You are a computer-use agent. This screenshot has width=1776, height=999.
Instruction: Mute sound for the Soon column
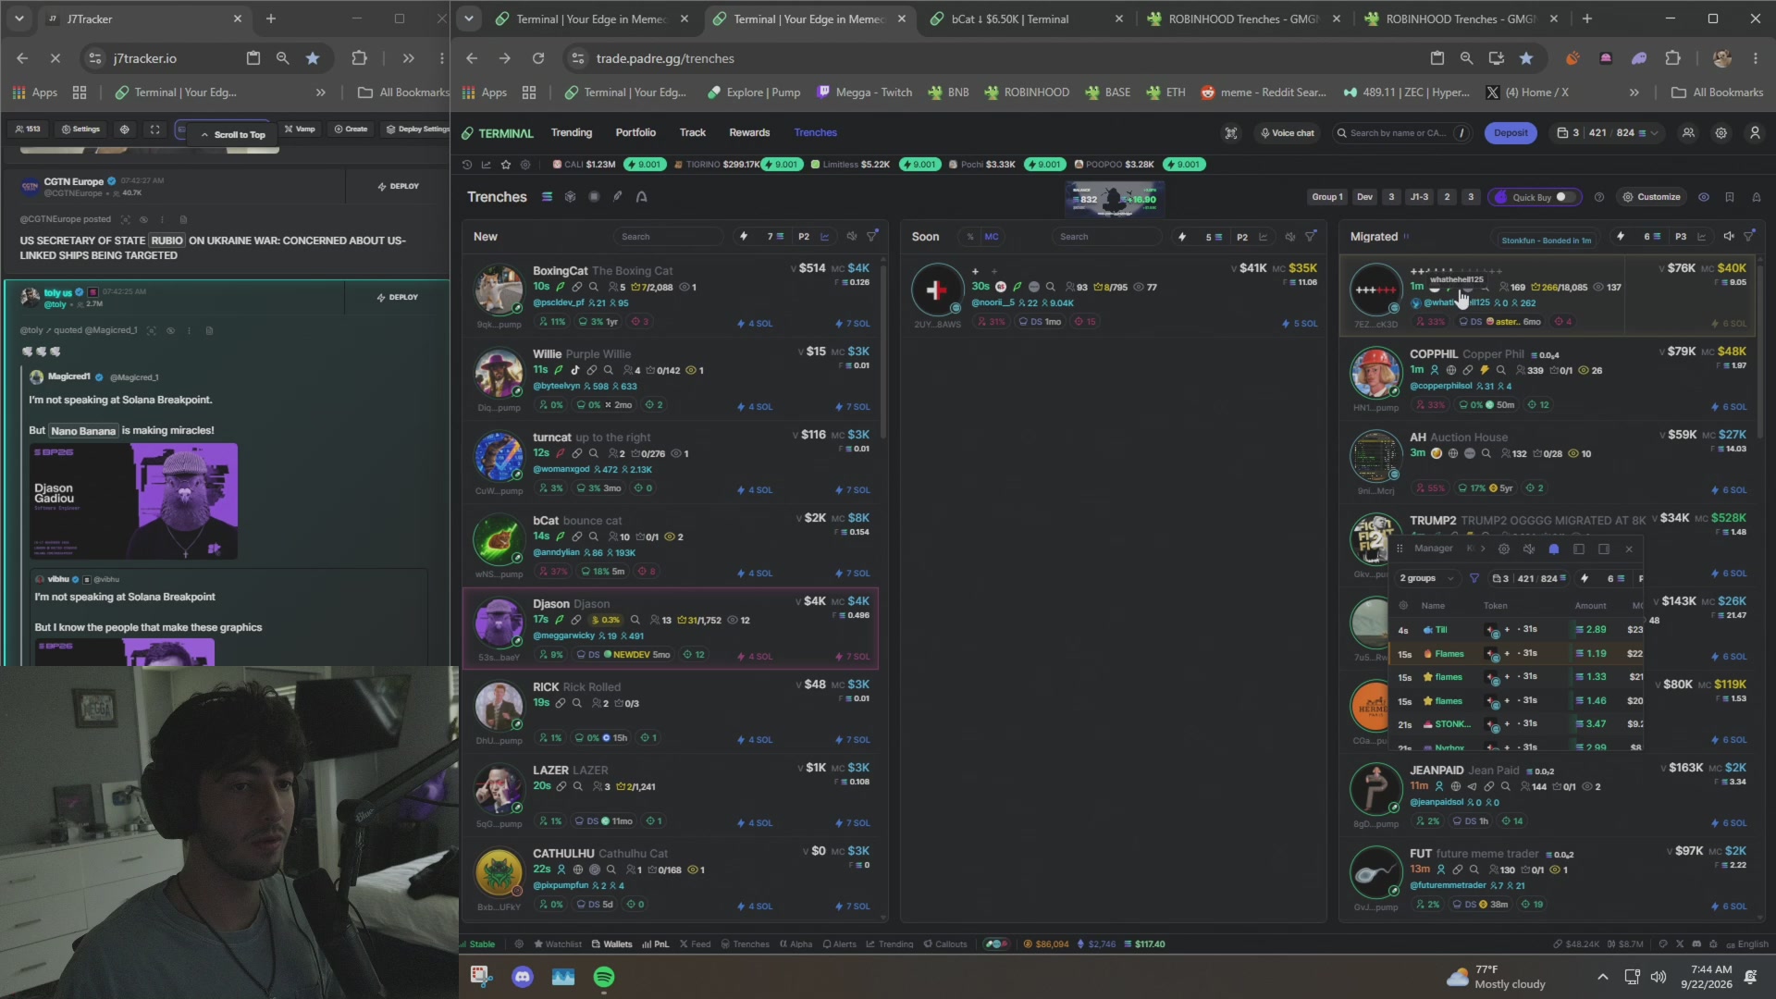click(x=1289, y=237)
